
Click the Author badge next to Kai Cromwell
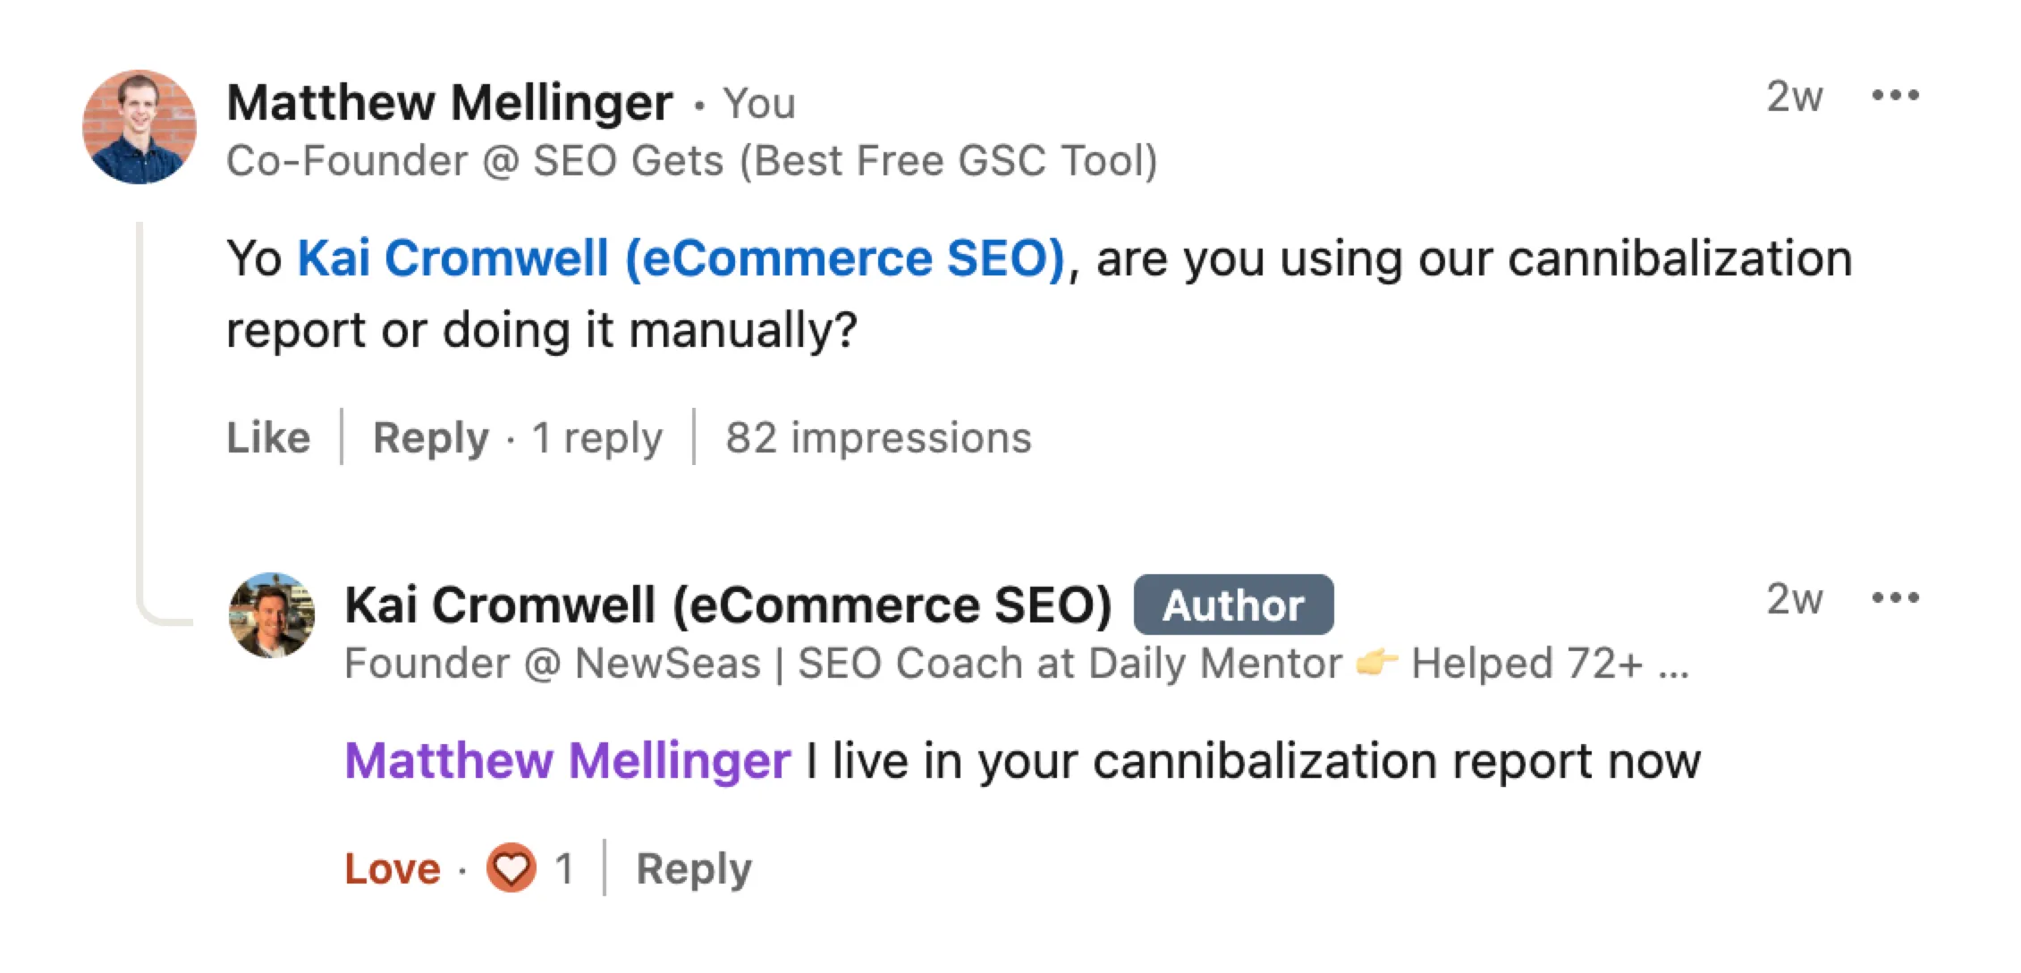[x=1233, y=605]
